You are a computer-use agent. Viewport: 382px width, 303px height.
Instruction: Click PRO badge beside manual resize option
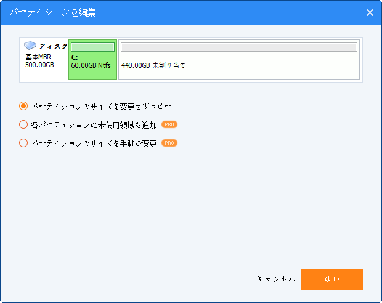(169, 143)
